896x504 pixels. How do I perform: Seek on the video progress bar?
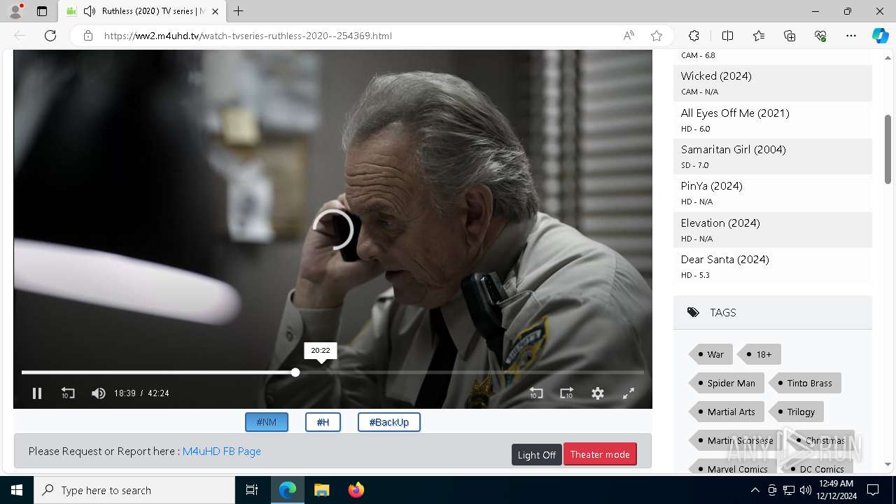332,372
